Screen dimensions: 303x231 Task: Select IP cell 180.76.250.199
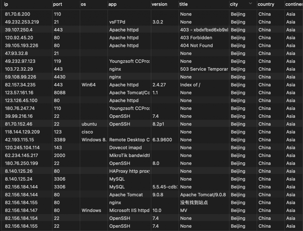[21, 163]
